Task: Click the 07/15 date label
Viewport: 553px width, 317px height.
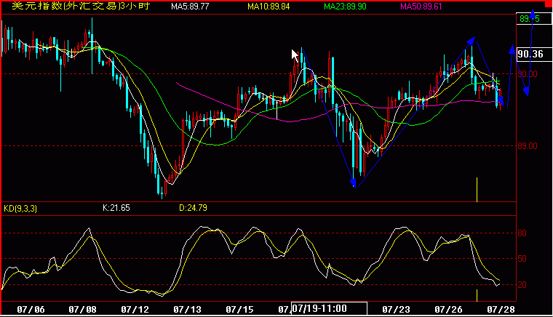Action: coord(239,310)
